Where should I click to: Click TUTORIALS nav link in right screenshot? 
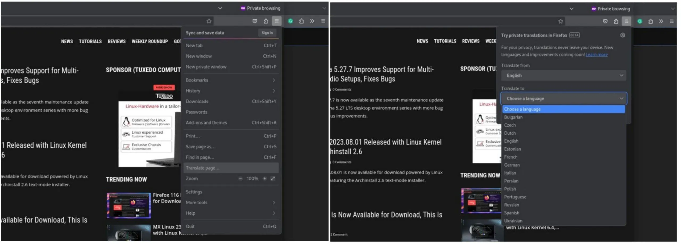(445, 41)
